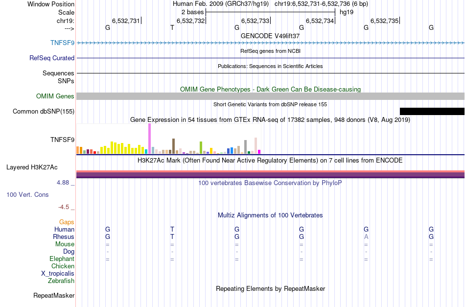Click 'Repeating Elements by RepeatMasker' title

point(270,289)
